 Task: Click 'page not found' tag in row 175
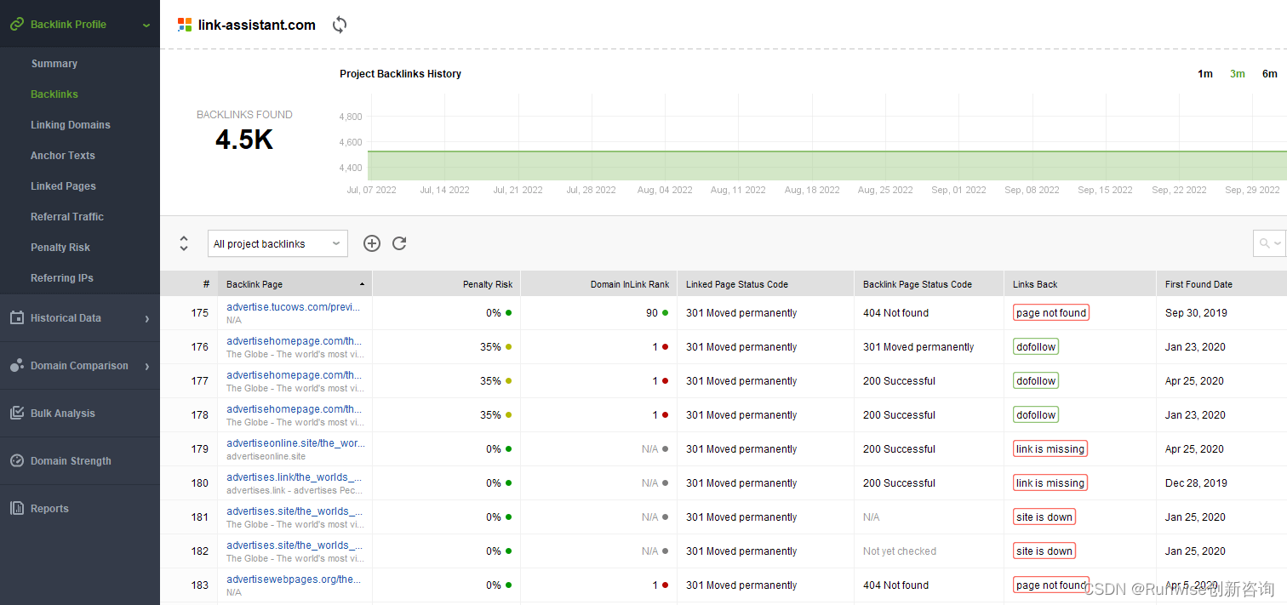(1051, 313)
